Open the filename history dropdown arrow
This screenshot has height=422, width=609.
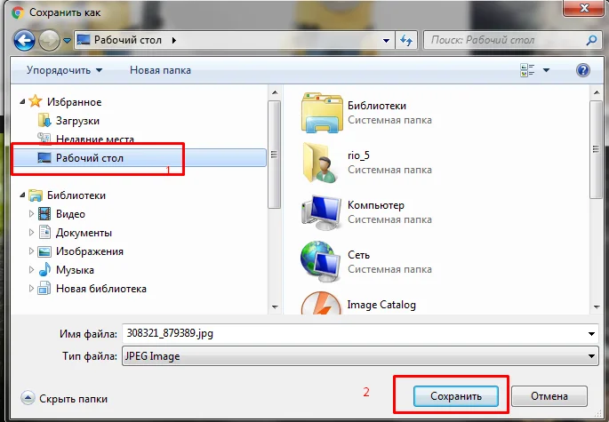pos(591,333)
